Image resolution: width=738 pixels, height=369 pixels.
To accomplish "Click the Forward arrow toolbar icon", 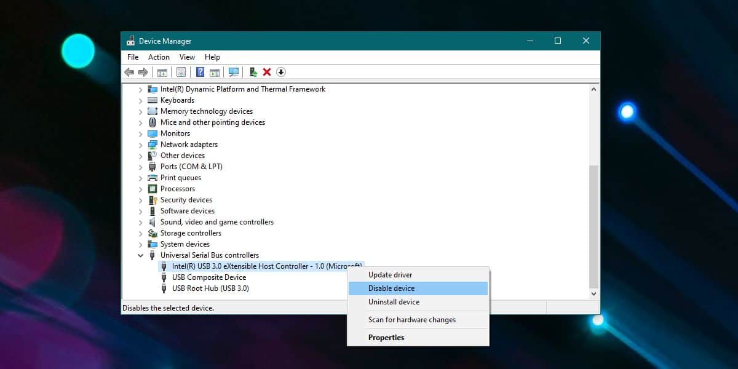I will [x=143, y=73].
